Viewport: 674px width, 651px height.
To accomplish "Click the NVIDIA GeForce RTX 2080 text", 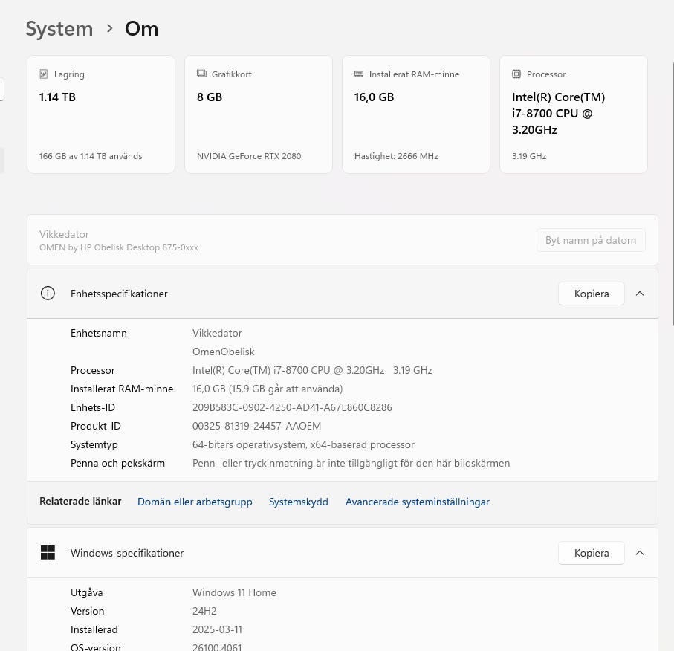I will pos(249,156).
